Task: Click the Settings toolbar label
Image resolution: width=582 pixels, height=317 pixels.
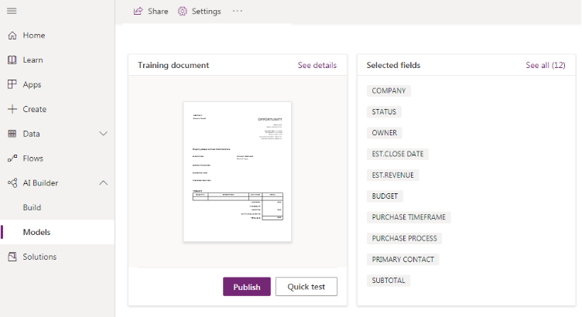Action: pyautogui.click(x=207, y=12)
